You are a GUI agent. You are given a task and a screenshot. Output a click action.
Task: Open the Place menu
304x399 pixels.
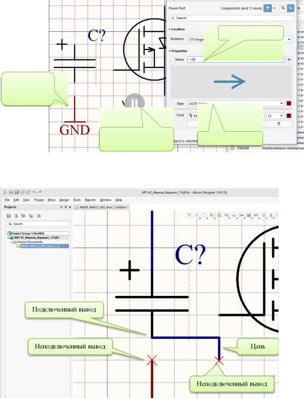click(51, 200)
